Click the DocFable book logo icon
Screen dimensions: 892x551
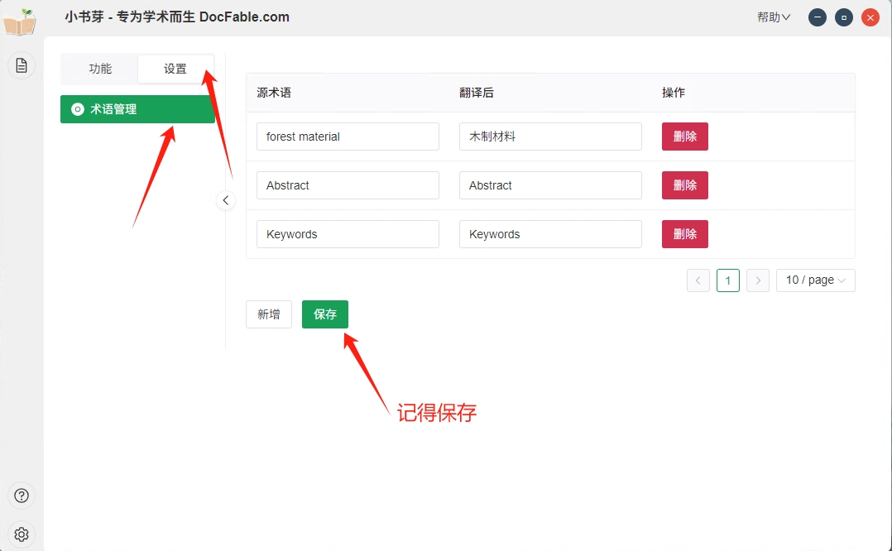click(20, 22)
